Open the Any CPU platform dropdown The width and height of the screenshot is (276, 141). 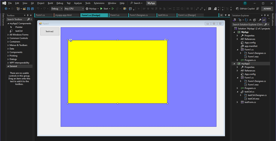coord(74,9)
